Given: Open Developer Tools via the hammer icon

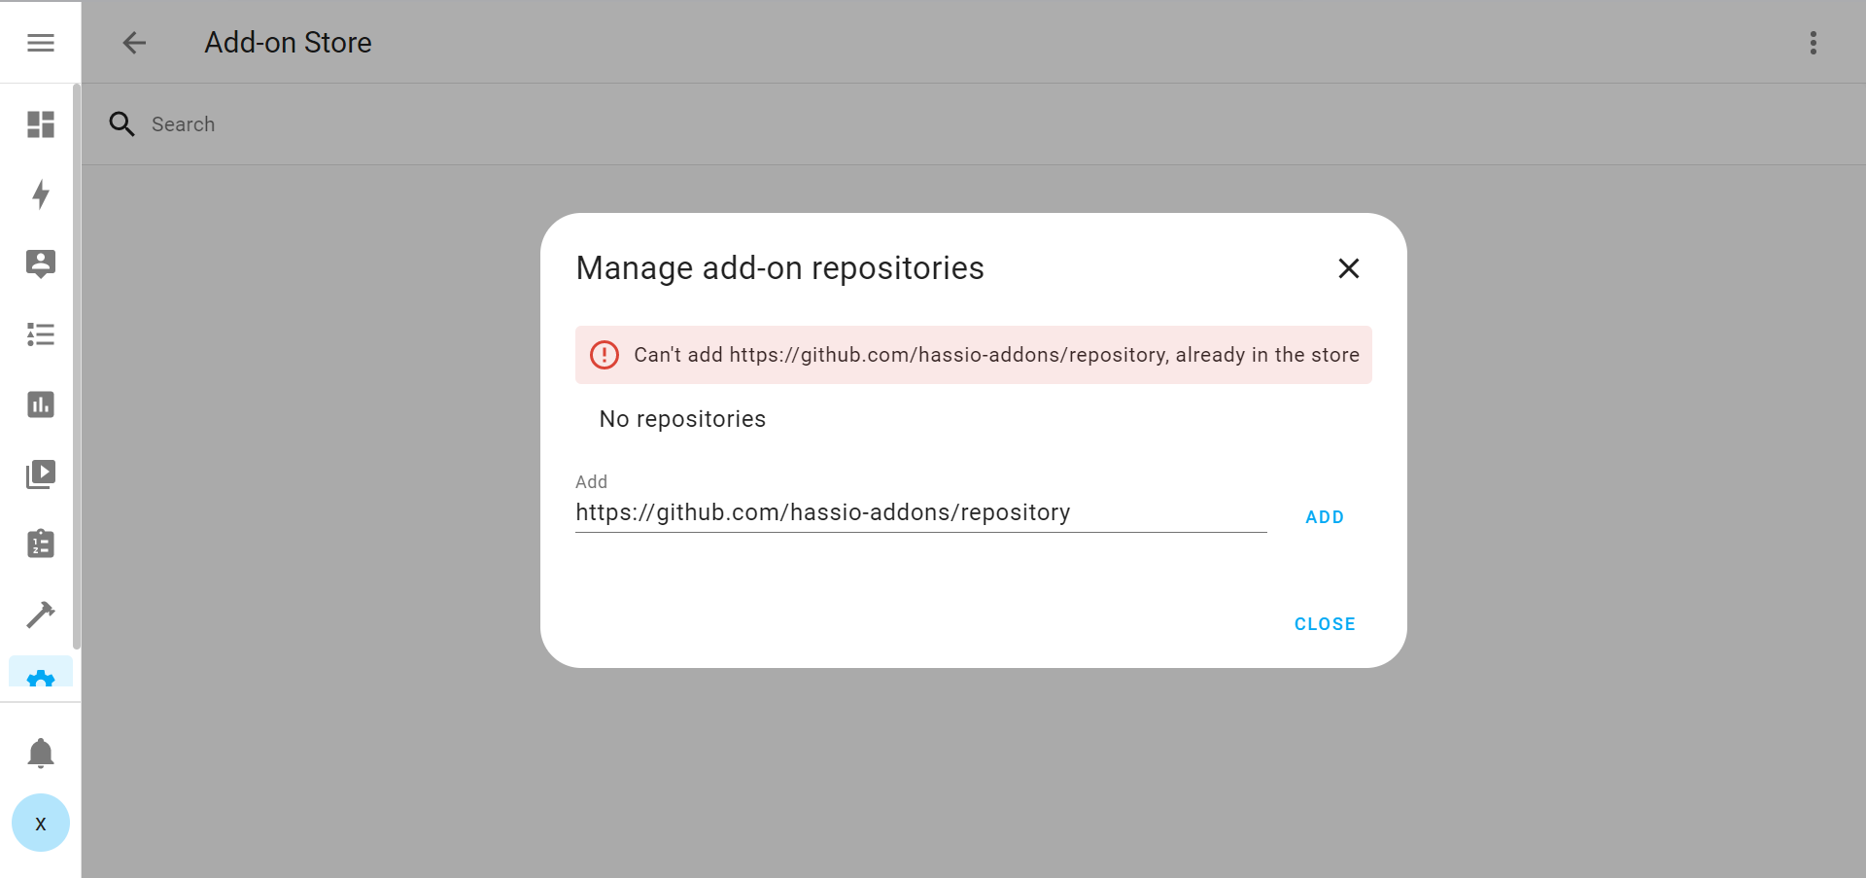Looking at the screenshot, I should pyautogui.click(x=40, y=614).
